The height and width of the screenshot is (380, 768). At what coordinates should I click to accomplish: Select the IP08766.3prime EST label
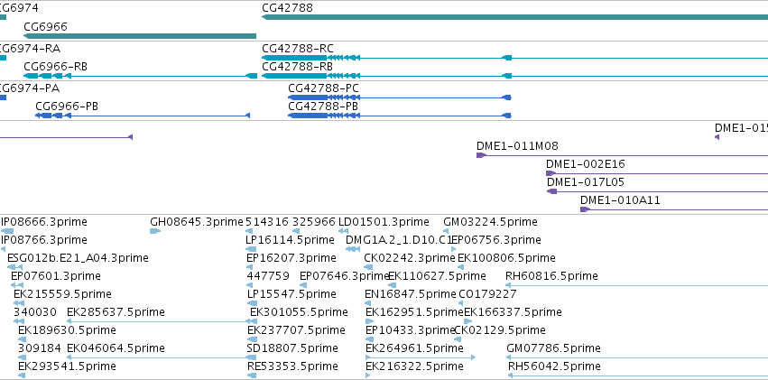pos(43,239)
